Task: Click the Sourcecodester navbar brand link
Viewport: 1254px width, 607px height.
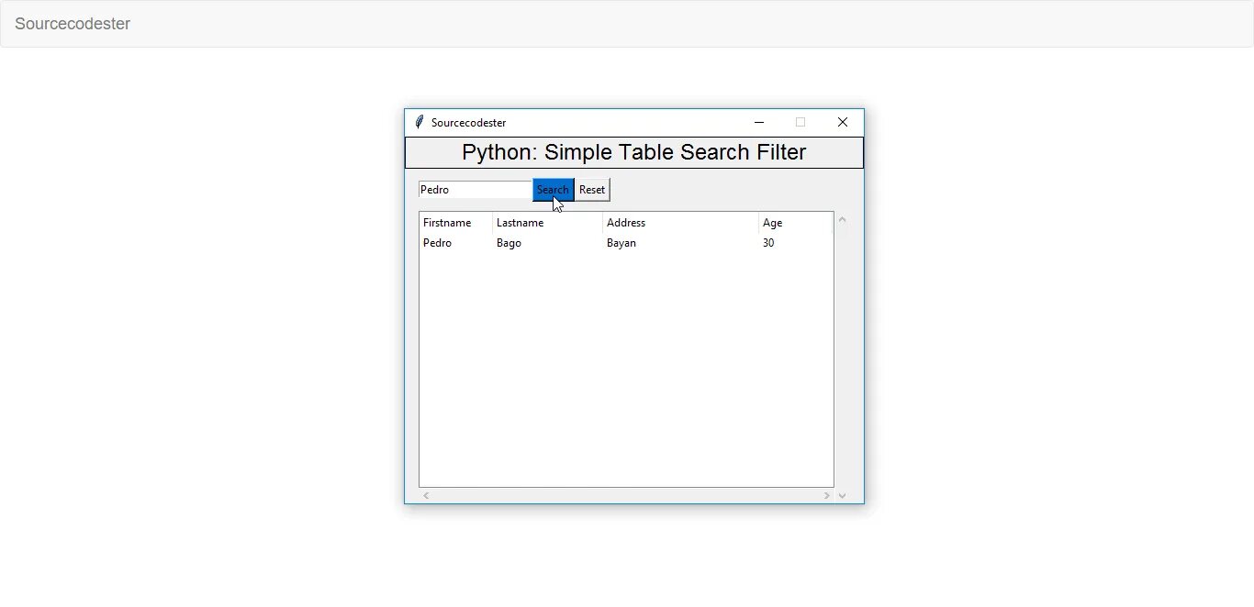Action: click(x=73, y=24)
